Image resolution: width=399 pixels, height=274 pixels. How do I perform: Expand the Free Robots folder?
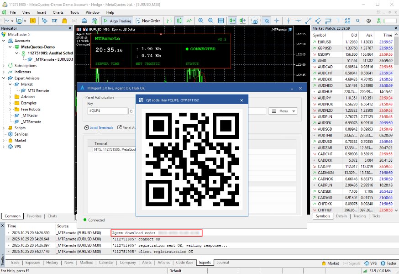(10, 109)
